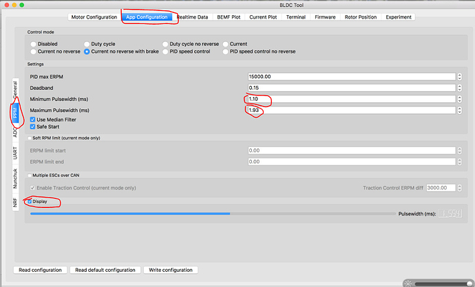Click the Read default configuration button
The image size is (475, 287).
[105, 270]
